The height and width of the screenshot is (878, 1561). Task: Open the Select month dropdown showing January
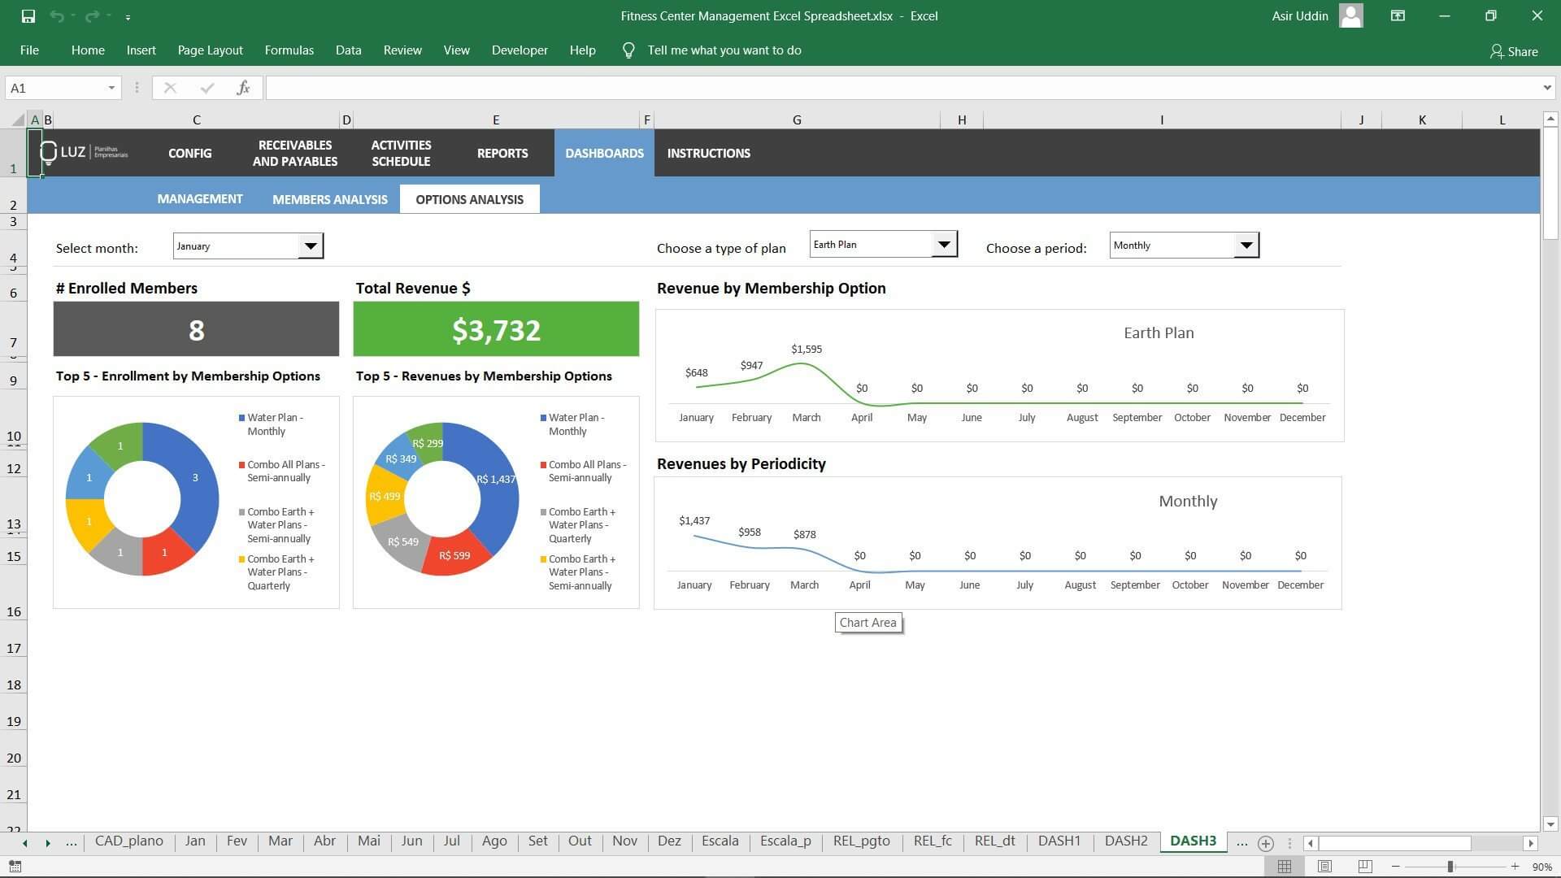coord(310,245)
